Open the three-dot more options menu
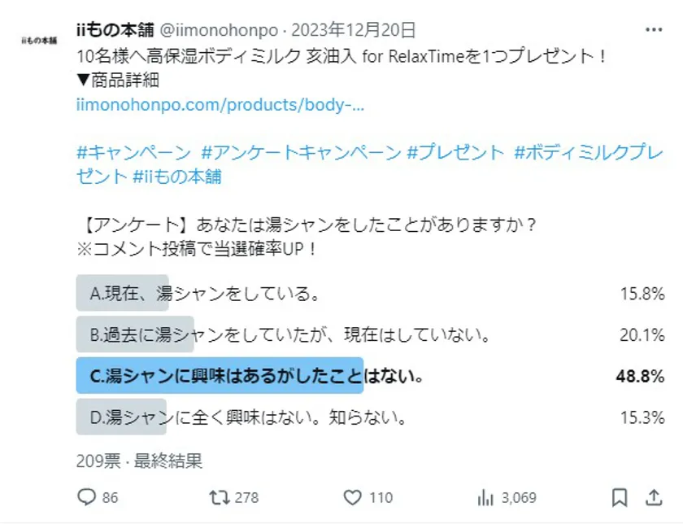Viewport: 683px width, 524px height. 654,30
